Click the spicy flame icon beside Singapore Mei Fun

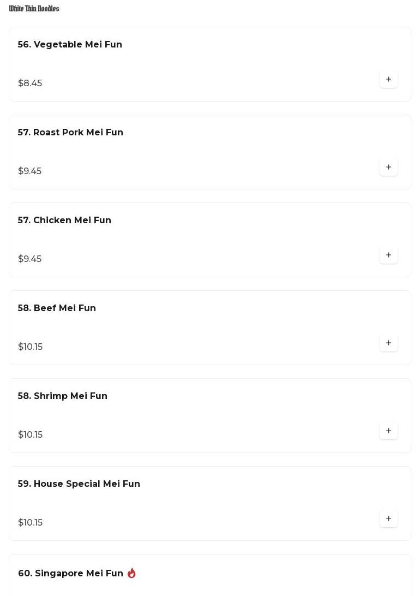(x=131, y=573)
